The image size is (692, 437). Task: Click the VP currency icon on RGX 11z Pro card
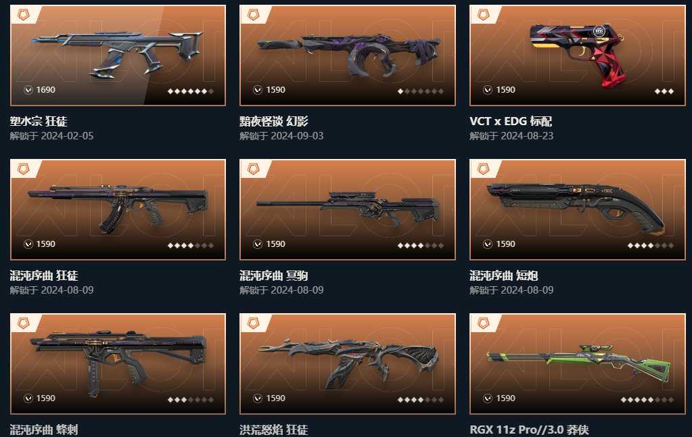click(x=488, y=398)
